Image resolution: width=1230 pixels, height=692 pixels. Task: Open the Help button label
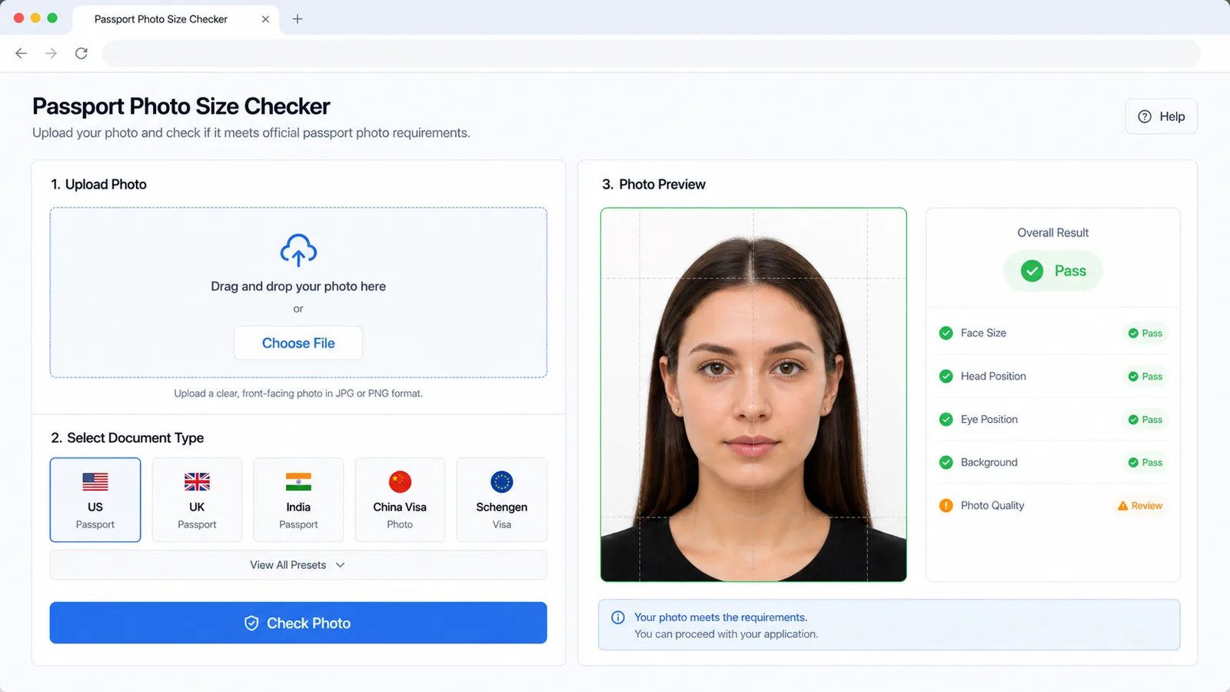[1172, 116]
